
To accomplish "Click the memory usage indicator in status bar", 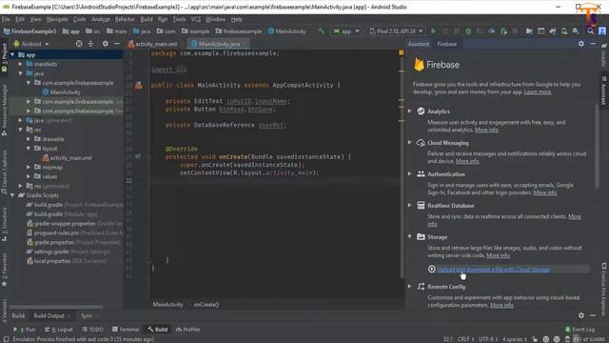I will [590, 339].
